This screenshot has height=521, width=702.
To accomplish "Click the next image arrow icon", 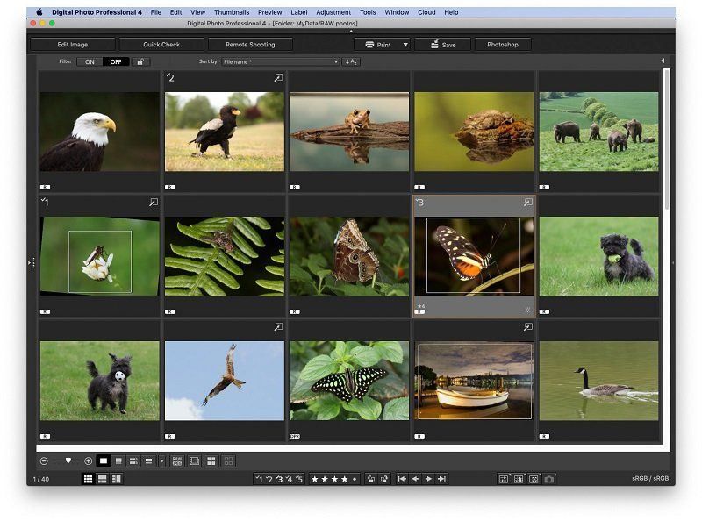I will coord(429,477).
